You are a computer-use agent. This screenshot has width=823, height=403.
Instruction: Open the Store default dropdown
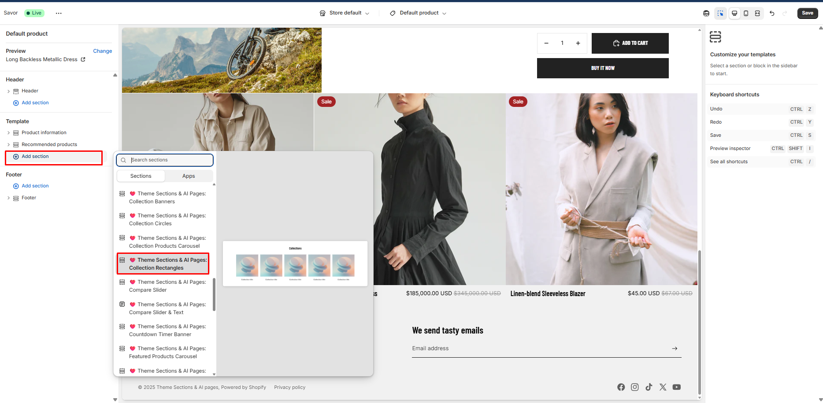[x=345, y=13]
